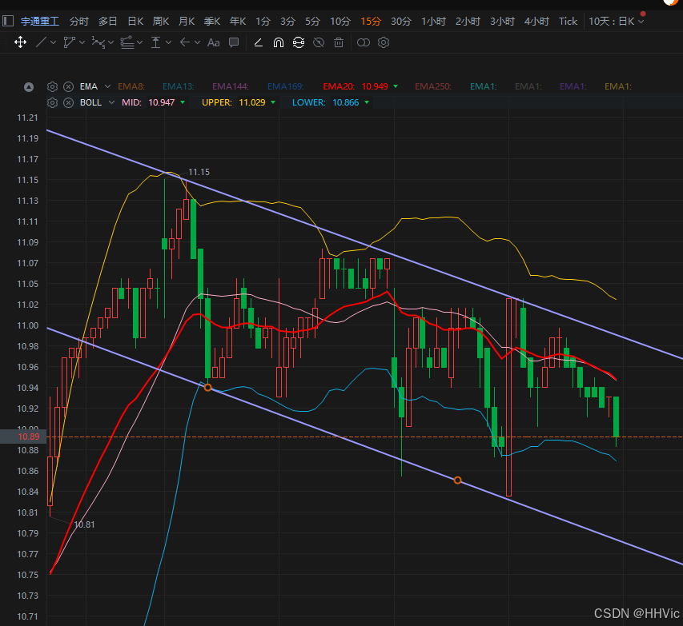Hide all drawings with the eye icon
Screen dimensions: 683x626
(x=319, y=42)
